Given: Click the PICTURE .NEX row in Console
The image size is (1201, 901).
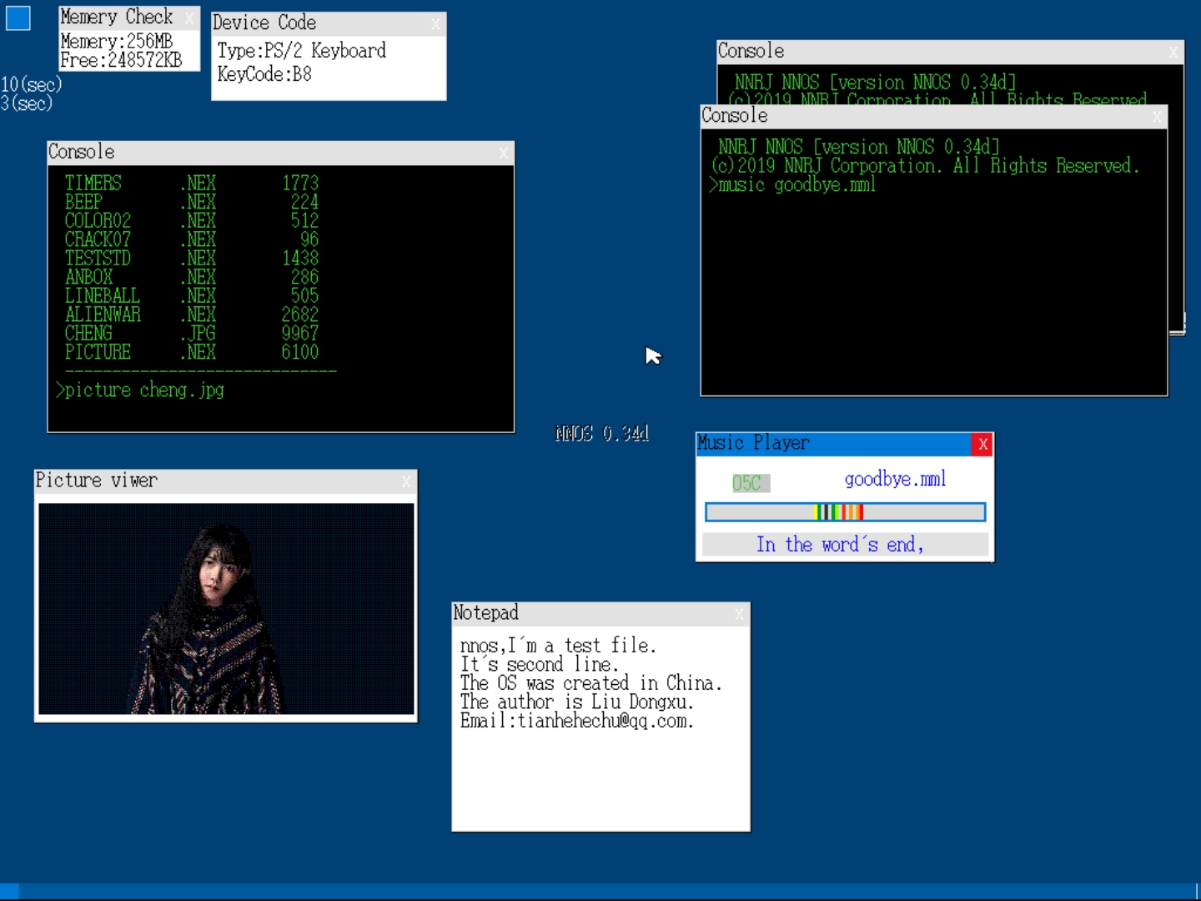Looking at the screenshot, I should 192,352.
